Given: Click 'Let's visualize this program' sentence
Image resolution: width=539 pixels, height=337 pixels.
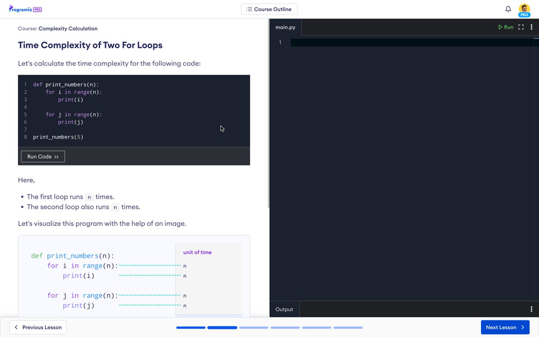Looking at the screenshot, I should 102,223.
